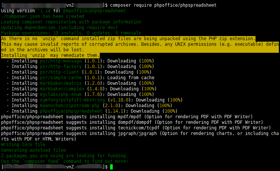
Task: Click package name maennchen/zipstream-php
Action: 70,105
